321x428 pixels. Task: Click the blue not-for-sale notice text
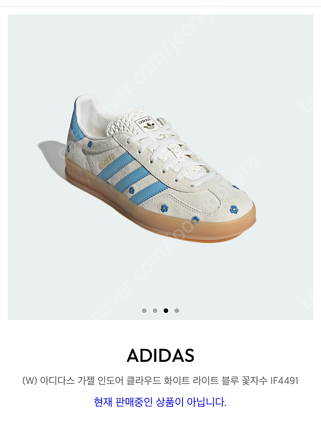160,402
